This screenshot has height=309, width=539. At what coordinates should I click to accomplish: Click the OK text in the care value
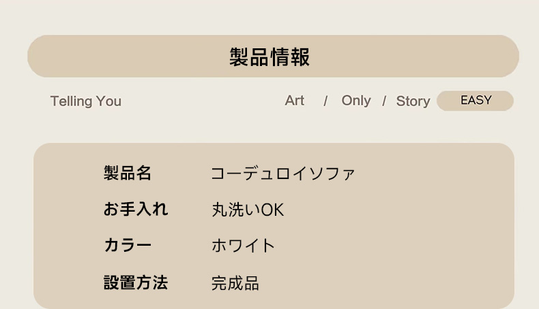[x=273, y=210]
